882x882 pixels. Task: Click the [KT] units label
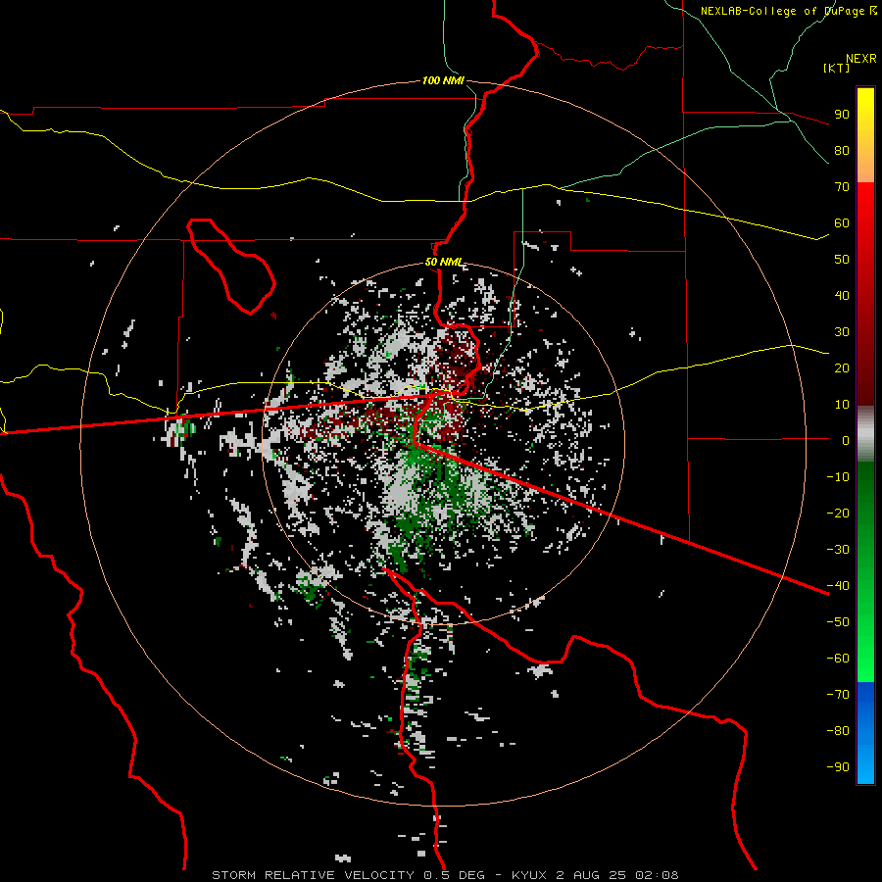pos(837,68)
